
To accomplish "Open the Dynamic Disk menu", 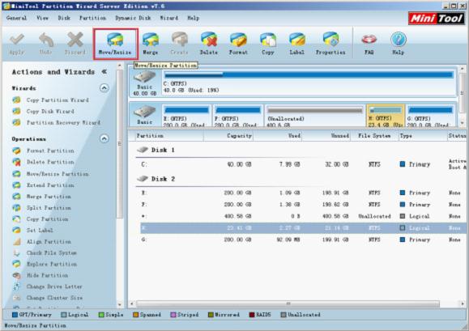I will coord(133,18).
